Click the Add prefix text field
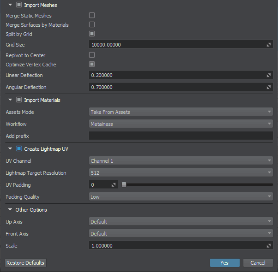The height and width of the screenshot is (272, 278). (x=181, y=136)
